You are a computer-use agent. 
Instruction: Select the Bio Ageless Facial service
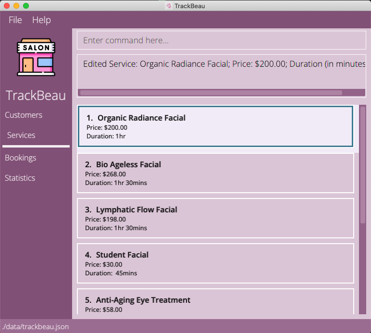(x=215, y=173)
